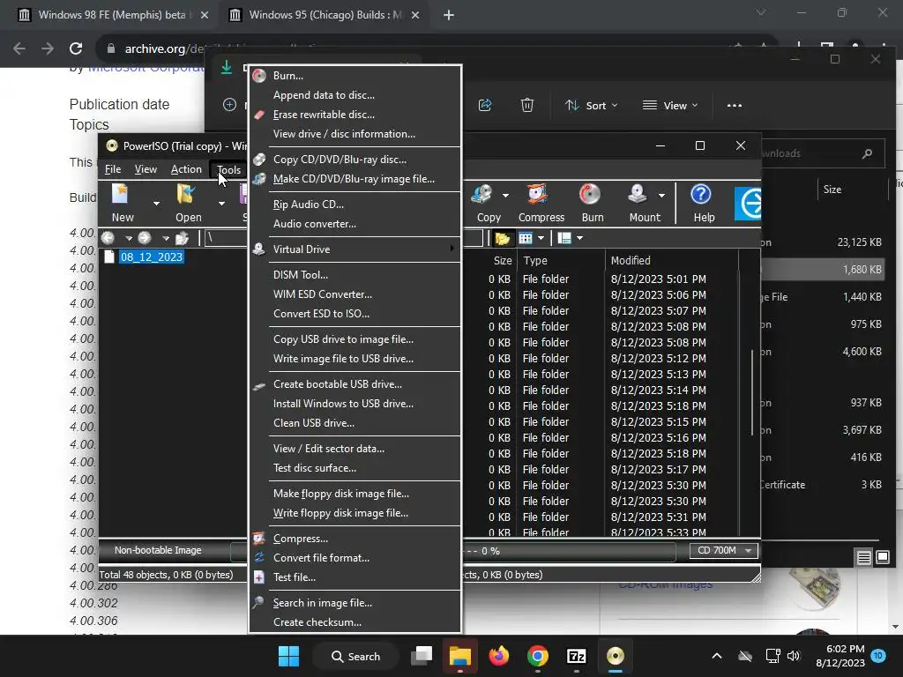Choose WIM ESD Converter...
This screenshot has width=903, height=677.
click(355, 294)
